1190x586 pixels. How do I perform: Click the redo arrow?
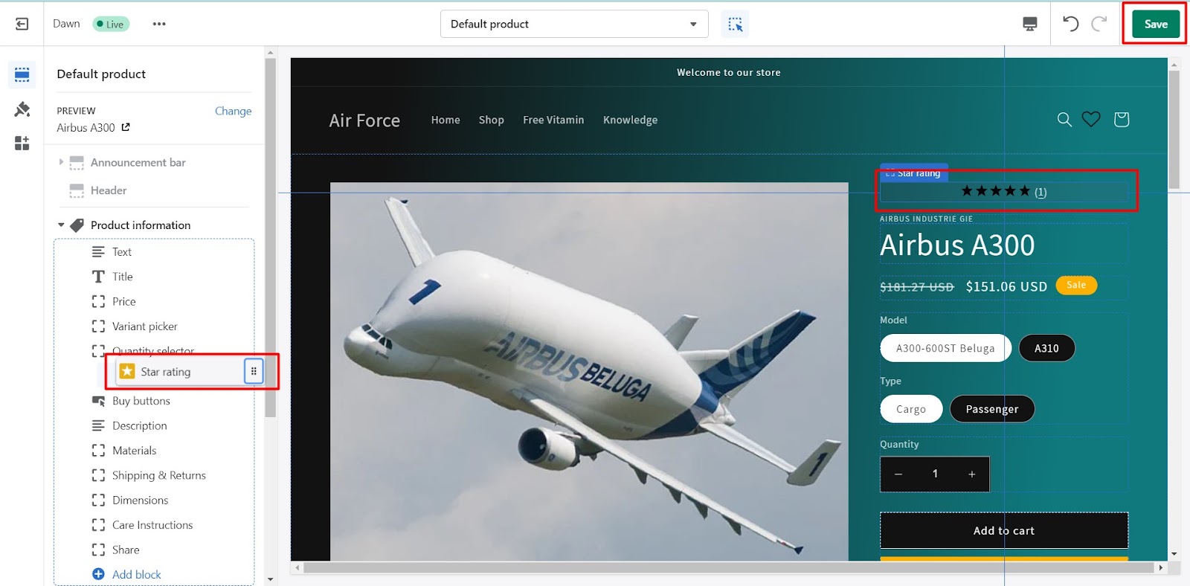click(x=1099, y=24)
